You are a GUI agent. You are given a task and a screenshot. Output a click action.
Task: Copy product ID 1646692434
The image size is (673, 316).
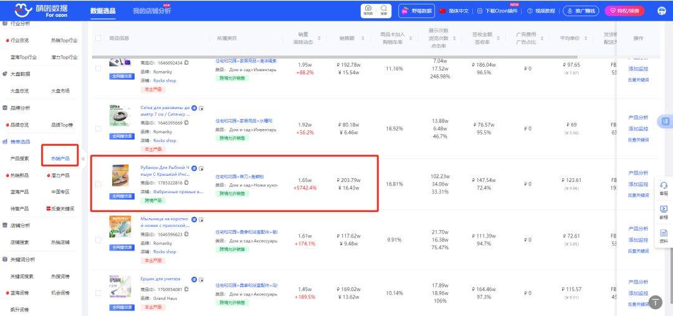186,63
